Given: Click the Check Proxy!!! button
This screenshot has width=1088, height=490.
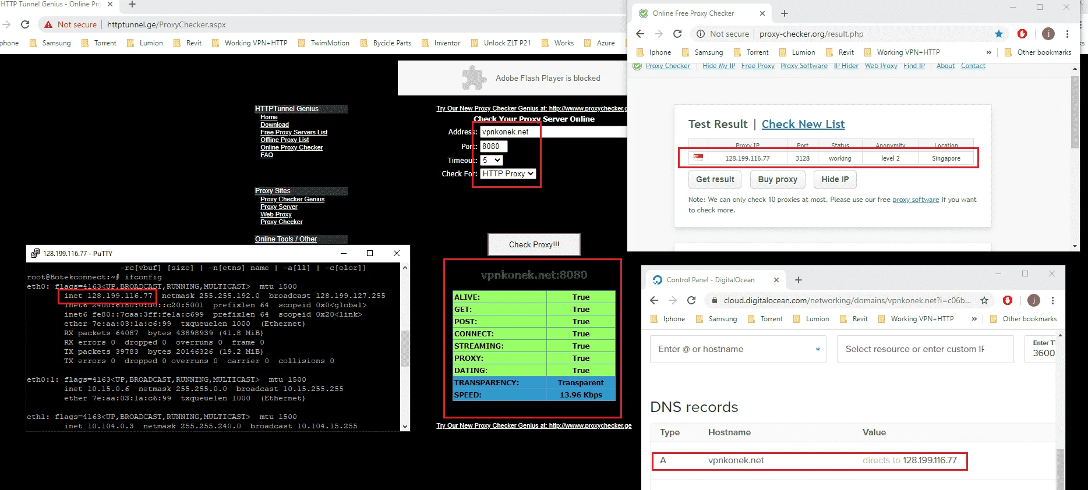Looking at the screenshot, I should [534, 244].
